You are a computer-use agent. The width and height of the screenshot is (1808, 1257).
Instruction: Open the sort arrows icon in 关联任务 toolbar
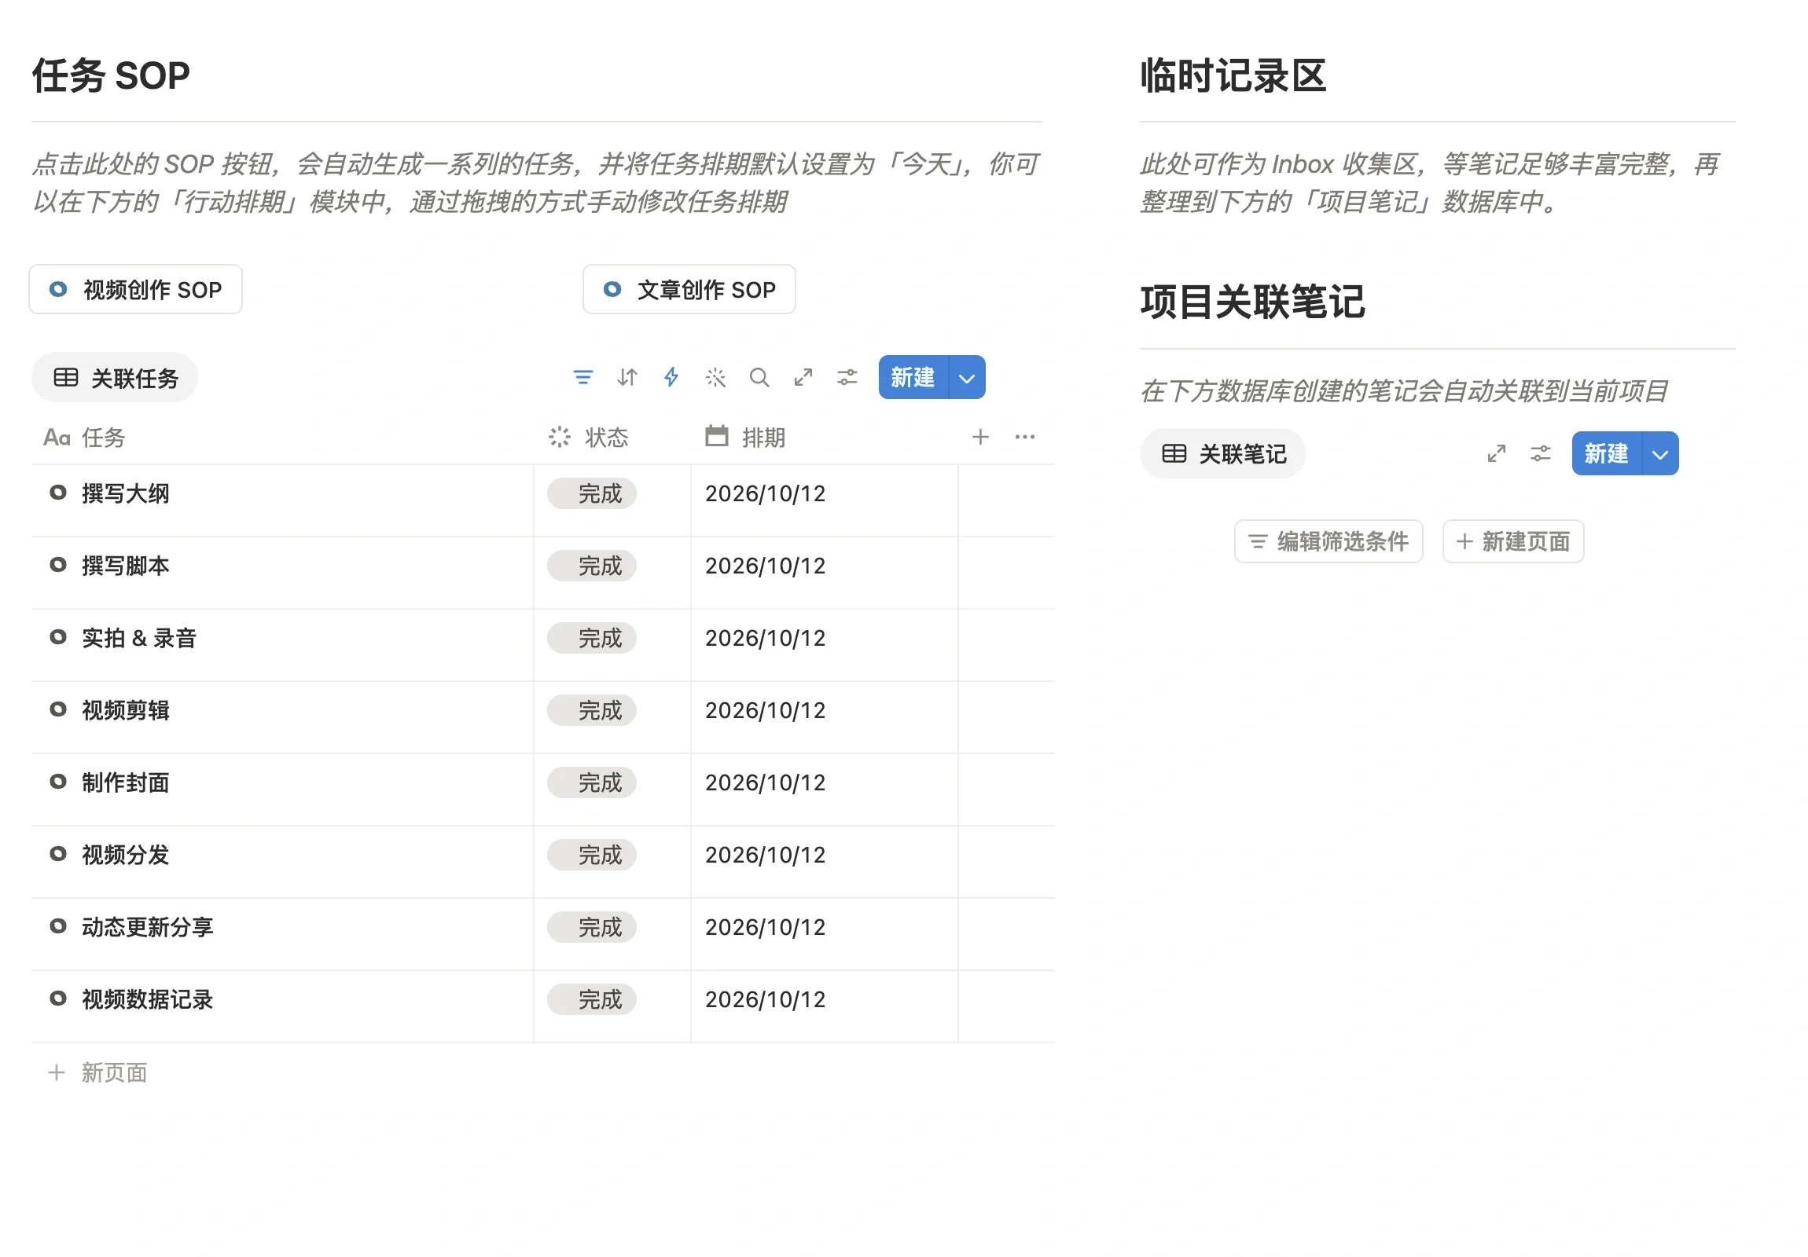click(x=627, y=378)
